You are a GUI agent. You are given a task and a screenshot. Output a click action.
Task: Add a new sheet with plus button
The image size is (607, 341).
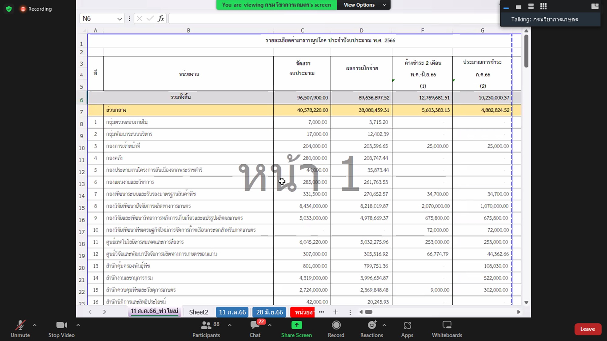coord(336,312)
